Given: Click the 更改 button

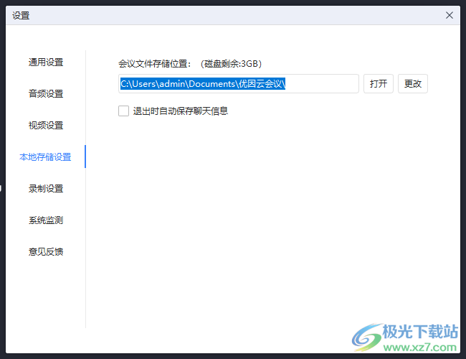Looking at the screenshot, I should [413, 84].
